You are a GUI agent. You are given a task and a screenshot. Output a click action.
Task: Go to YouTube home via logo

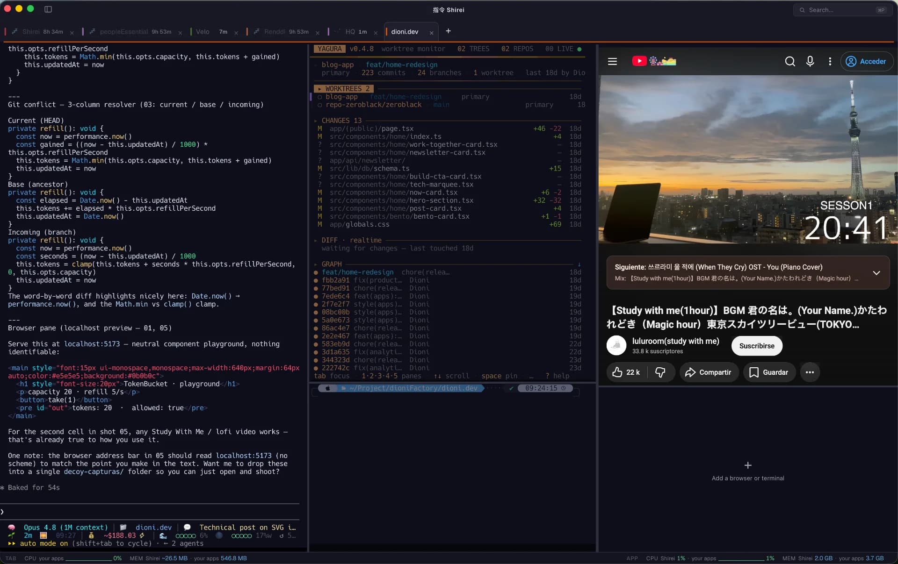654,61
